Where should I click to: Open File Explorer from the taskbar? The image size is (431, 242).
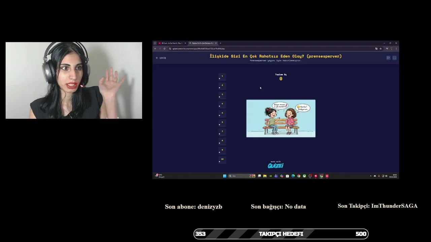point(265,176)
